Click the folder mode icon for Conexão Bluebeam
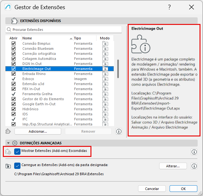The height and width of the screenshot is (196, 203). [105, 49]
